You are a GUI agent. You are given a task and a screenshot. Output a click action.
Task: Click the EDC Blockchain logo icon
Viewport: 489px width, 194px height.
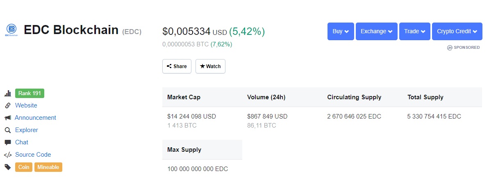[x=11, y=30]
